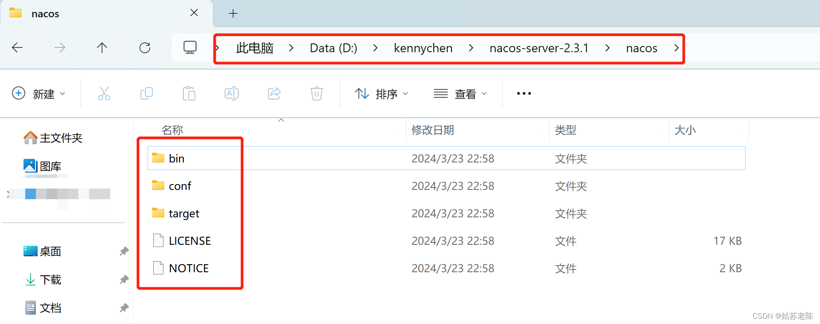
Task: Unpin 文档 using its pin icon
Action: coord(124,308)
